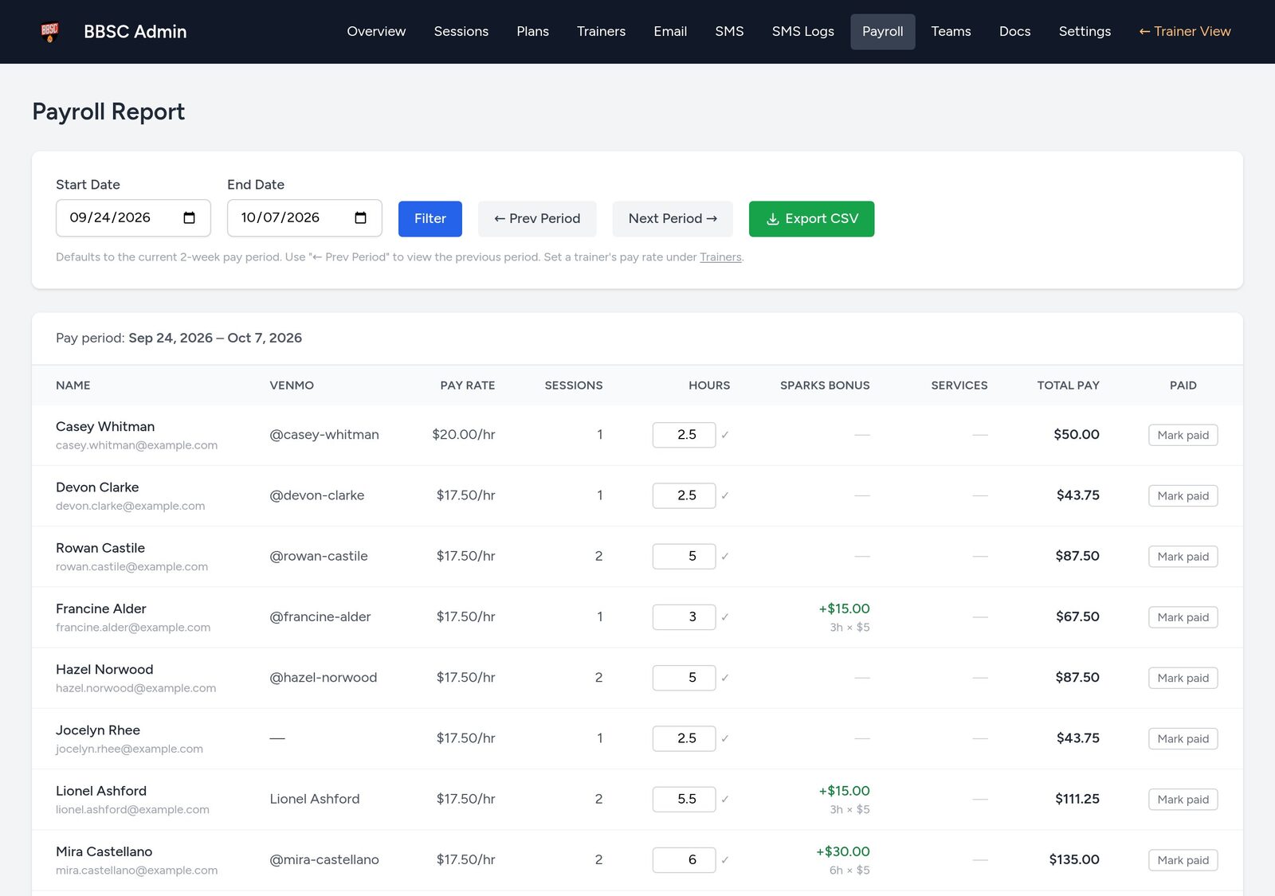Viewport: 1275px width, 896px height.
Task: Mark Mira Castellano as paid
Action: 1183,860
